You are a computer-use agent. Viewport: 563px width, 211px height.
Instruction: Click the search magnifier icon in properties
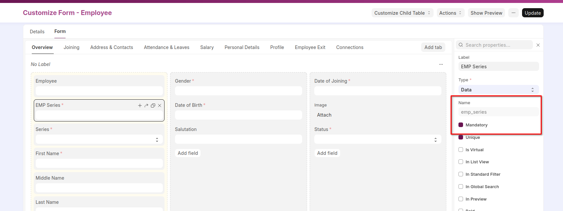coord(461,45)
